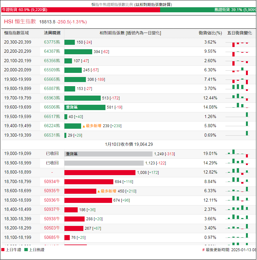Click the 50936牛 certificate code

click(52, 200)
